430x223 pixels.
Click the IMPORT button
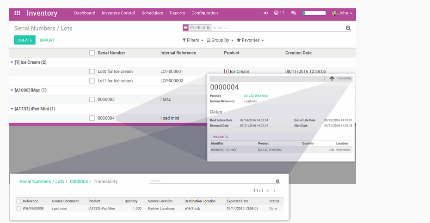click(x=47, y=40)
